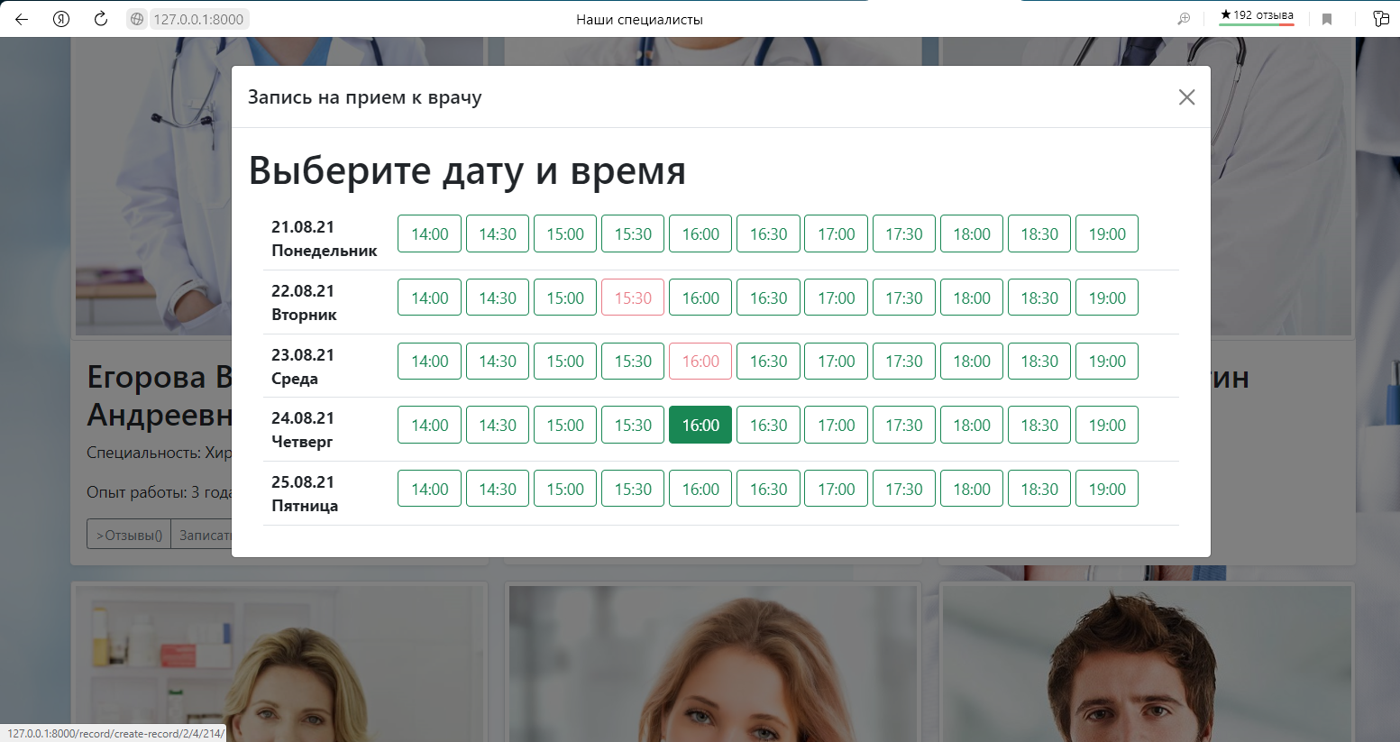Open the tabs panel icon top right
Image resolution: width=1400 pixels, height=742 pixels.
click(1380, 19)
